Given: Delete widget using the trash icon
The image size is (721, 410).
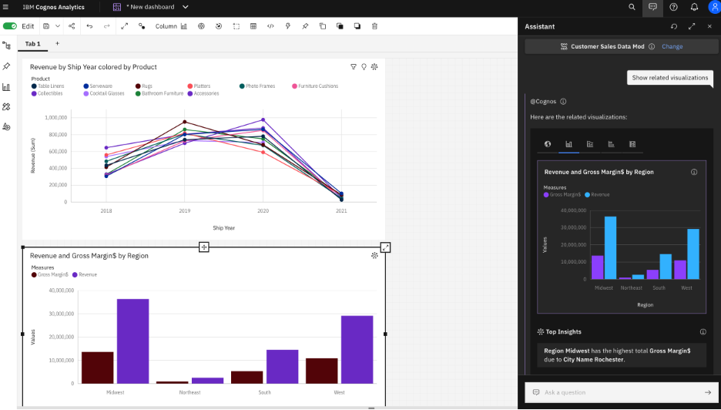Looking at the screenshot, I should 374,26.
